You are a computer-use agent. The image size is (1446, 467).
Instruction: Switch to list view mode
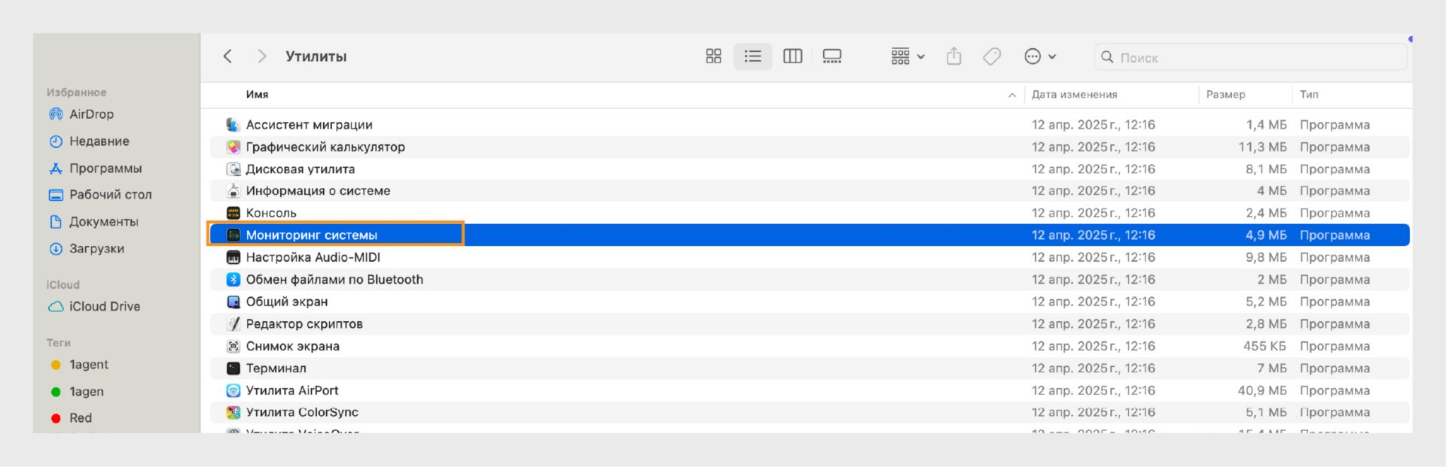click(752, 56)
